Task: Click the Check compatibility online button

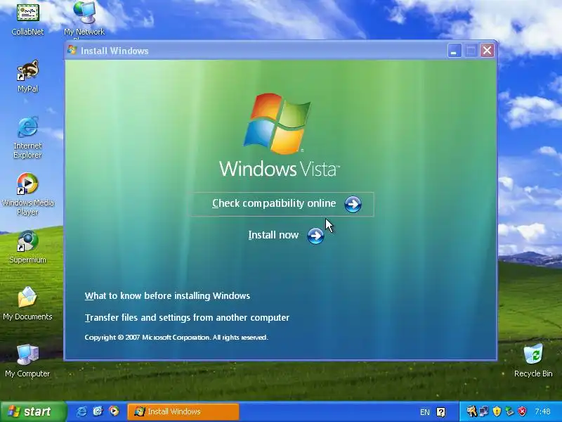Action: pyautogui.click(x=282, y=204)
